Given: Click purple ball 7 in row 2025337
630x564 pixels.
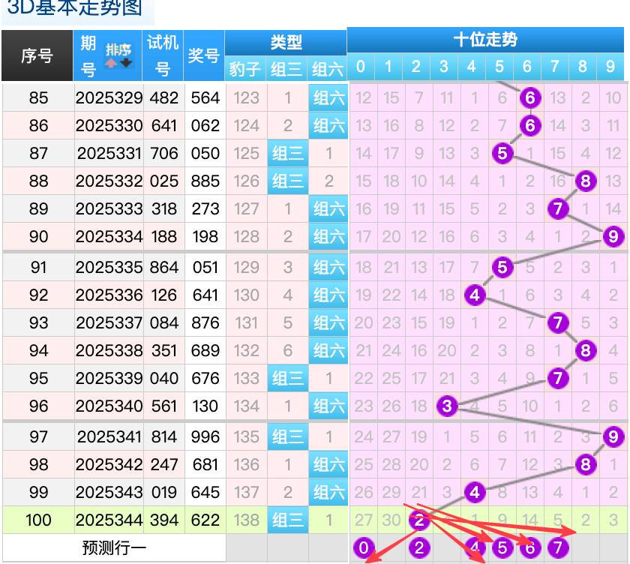Looking at the screenshot, I should 558,322.
